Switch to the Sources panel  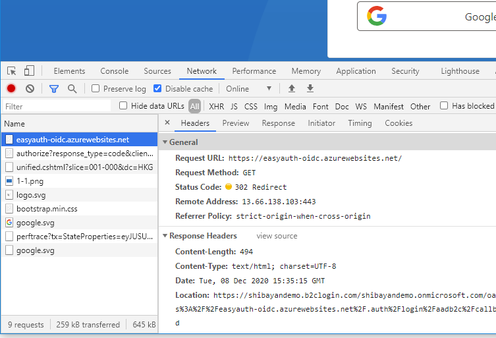pyautogui.click(x=157, y=71)
